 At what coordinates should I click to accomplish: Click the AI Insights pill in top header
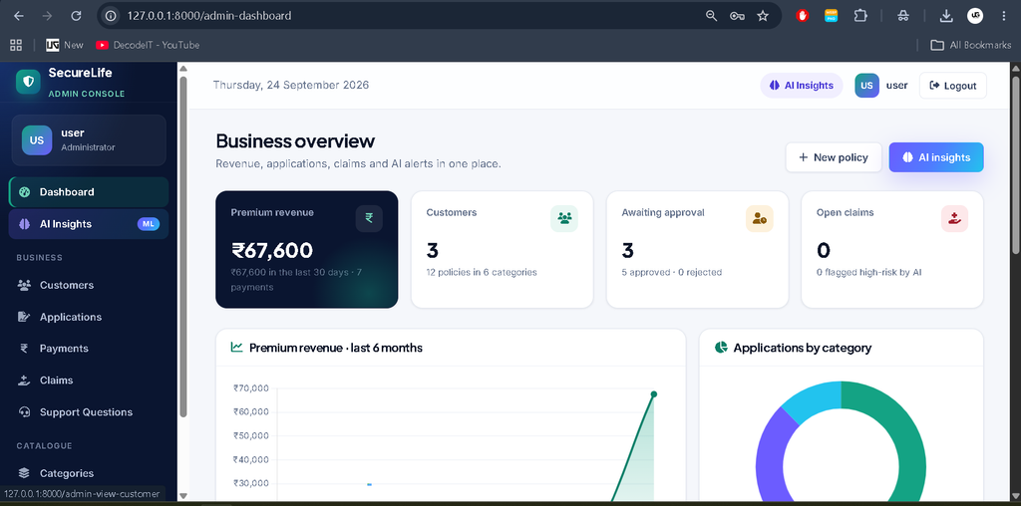coord(802,86)
